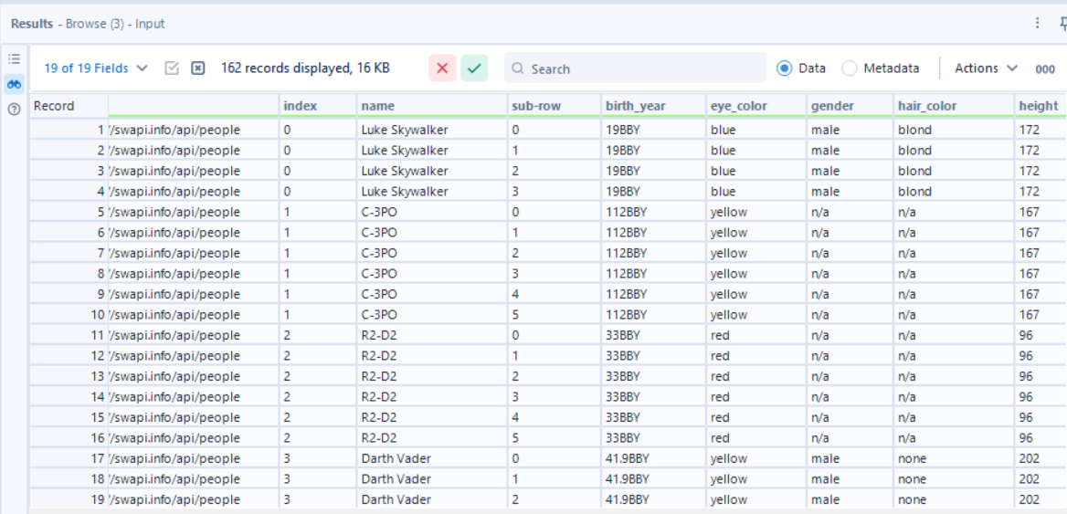Click the binoculars browse icon in sidebar
This screenshot has width=1067, height=514.
pos(14,84)
